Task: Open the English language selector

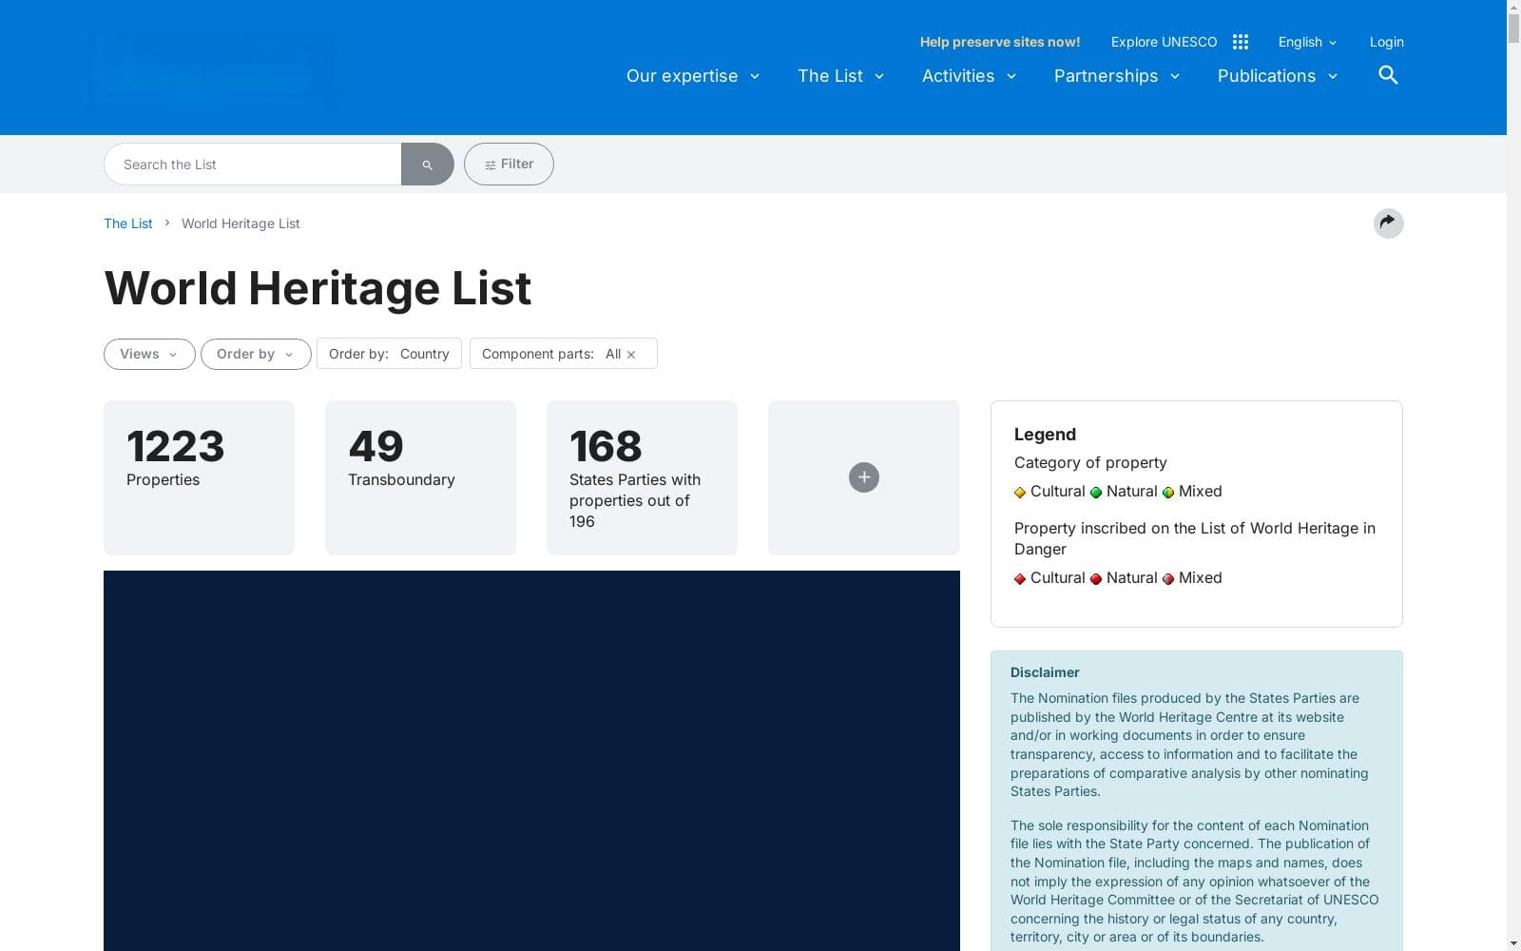Action: coord(1307,42)
